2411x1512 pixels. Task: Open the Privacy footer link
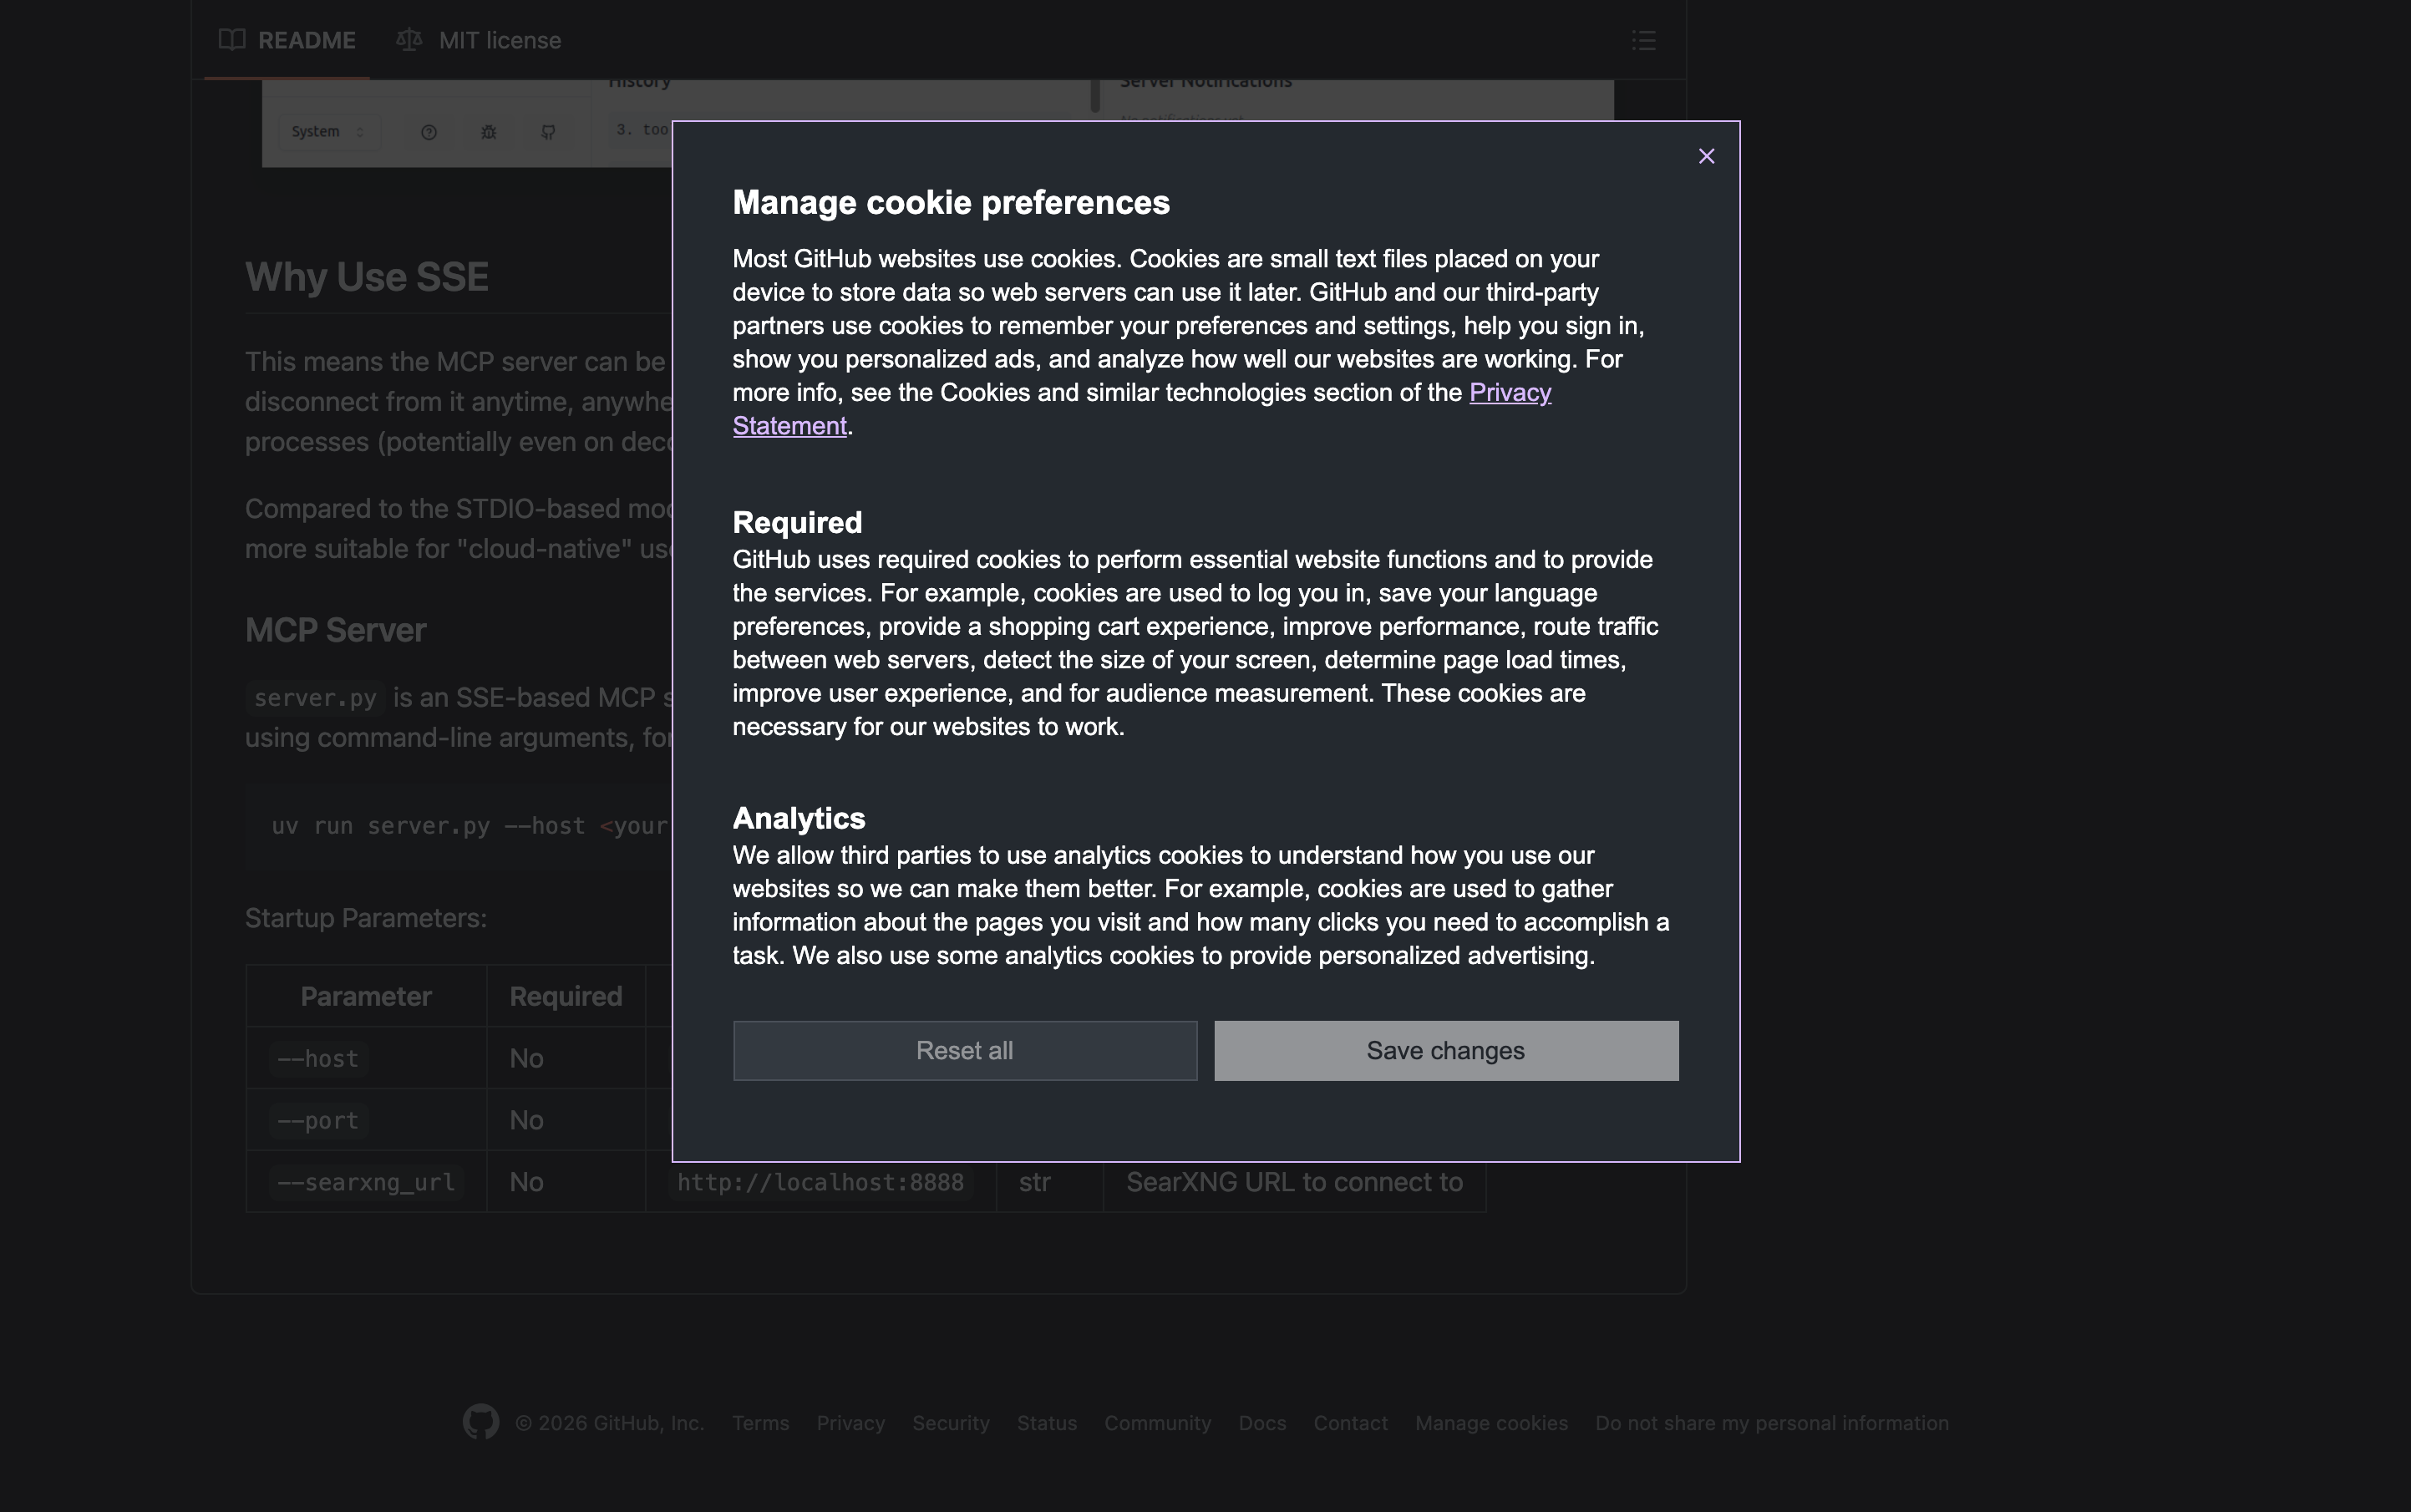pyautogui.click(x=850, y=1423)
